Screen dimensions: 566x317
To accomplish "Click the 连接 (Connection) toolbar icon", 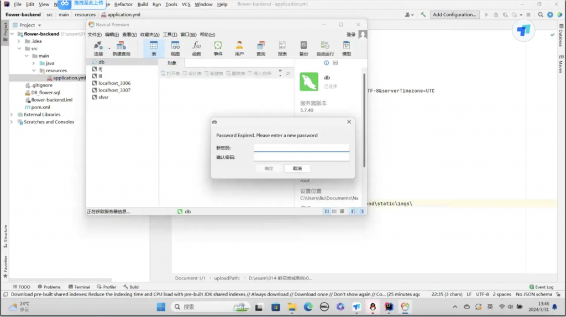I will pyautogui.click(x=98, y=47).
